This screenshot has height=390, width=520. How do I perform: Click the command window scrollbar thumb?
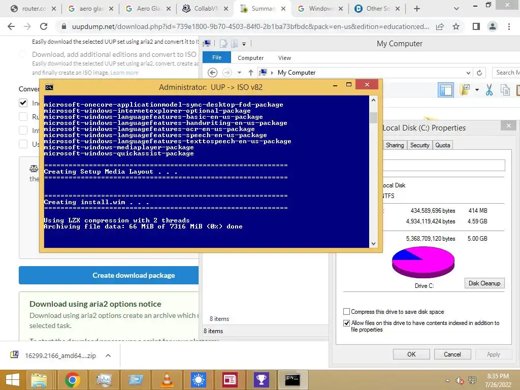pyautogui.click(x=373, y=117)
